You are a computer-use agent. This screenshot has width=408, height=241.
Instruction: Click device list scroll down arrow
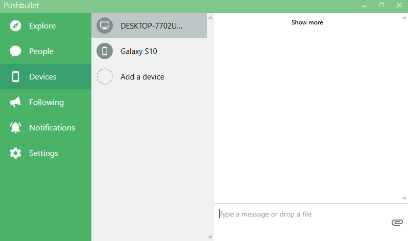pos(210,237)
